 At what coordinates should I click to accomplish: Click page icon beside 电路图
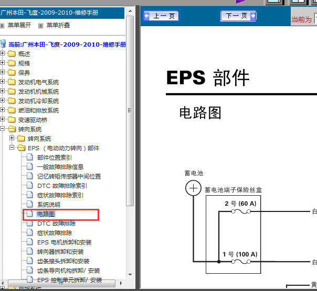pos(30,214)
